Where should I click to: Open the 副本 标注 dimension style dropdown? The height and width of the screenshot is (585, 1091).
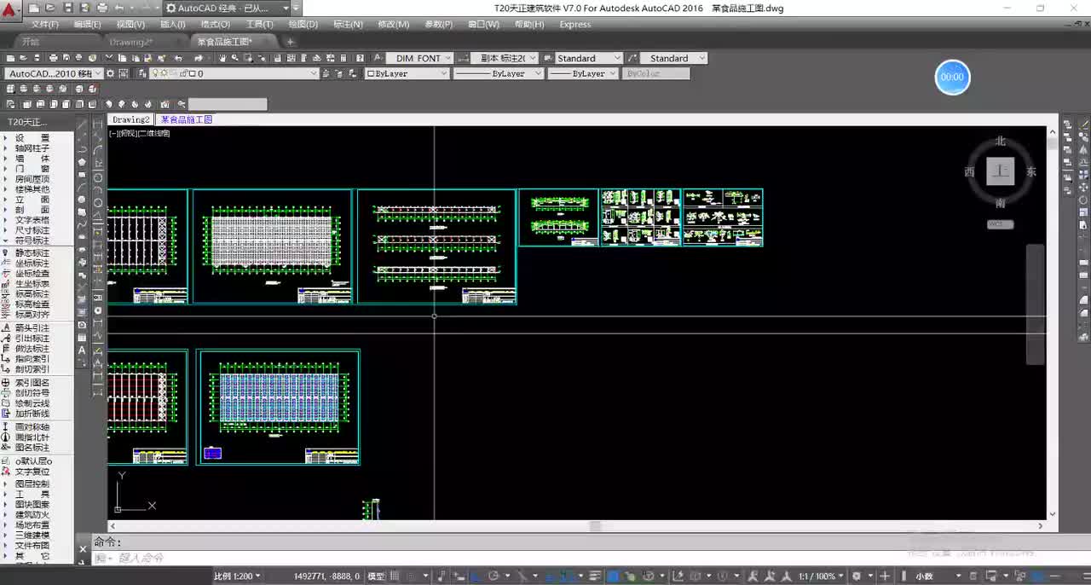click(x=504, y=58)
